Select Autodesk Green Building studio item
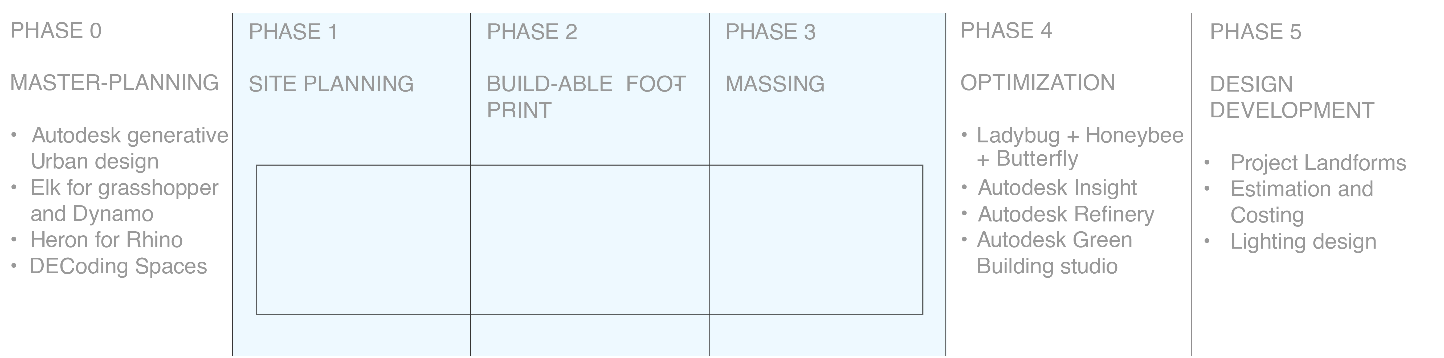Viewport: 1444px width, 358px height. click(x=1054, y=253)
